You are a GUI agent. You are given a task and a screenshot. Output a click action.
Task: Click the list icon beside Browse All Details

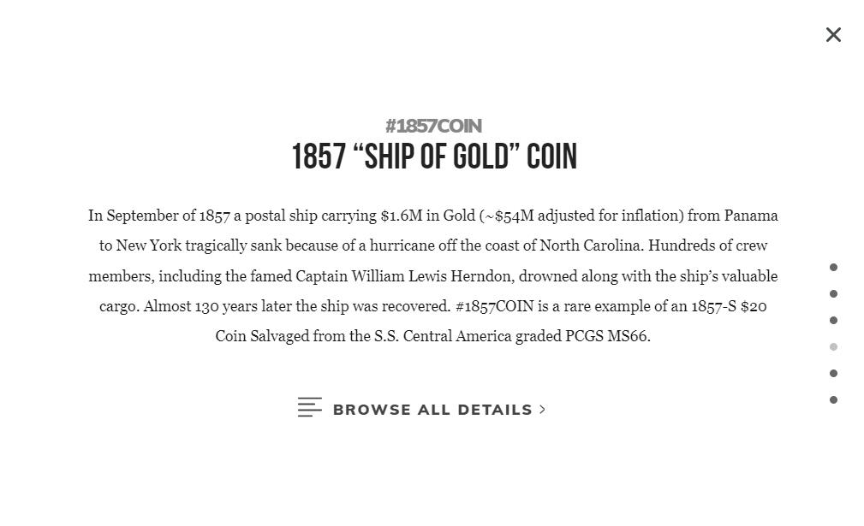[x=310, y=408]
